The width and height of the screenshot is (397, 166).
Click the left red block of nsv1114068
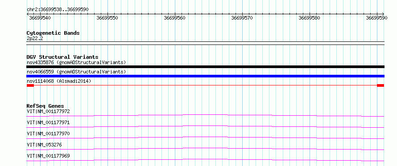pyautogui.click(x=30, y=85)
